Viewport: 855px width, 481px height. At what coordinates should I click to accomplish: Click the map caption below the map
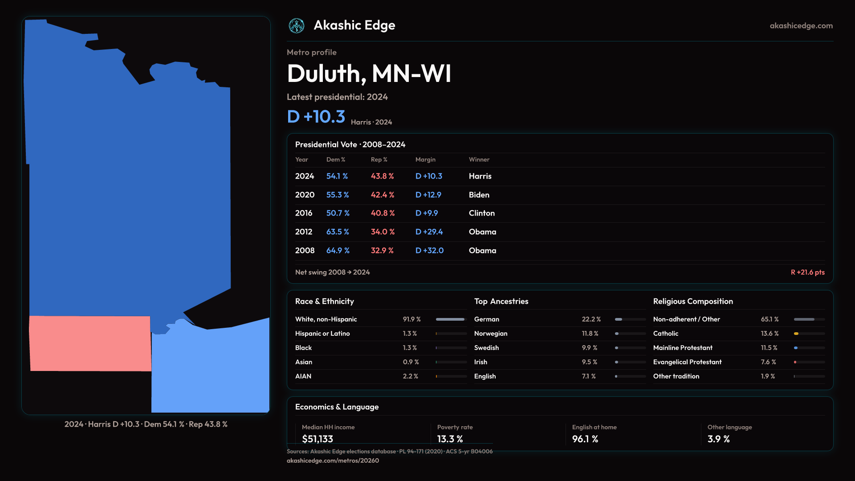point(146,424)
